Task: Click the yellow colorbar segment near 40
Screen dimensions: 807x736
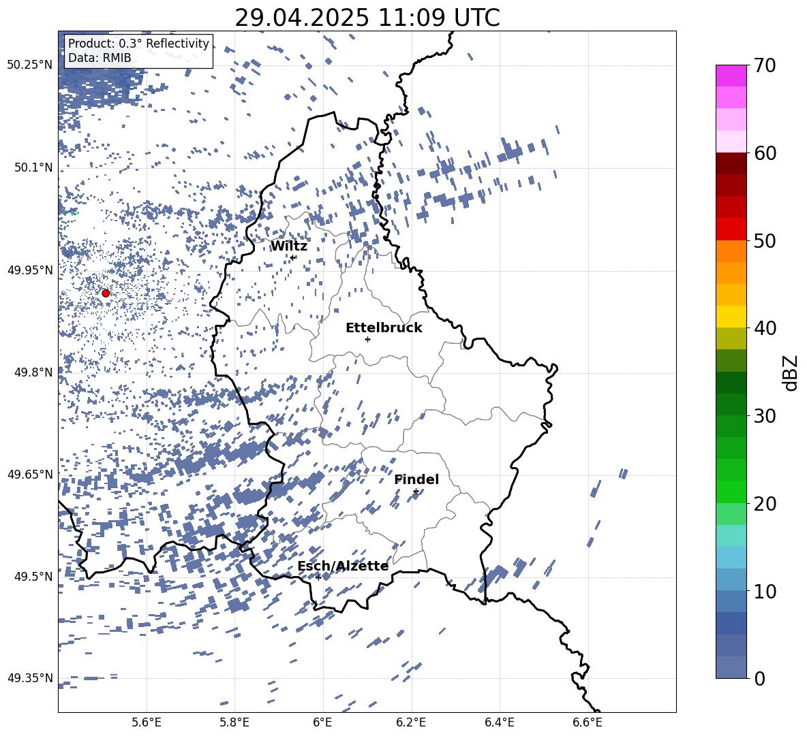Action: click(x=731, y=317)
